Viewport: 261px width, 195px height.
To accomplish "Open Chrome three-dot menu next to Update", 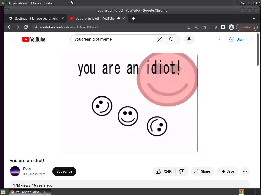I will (x=254, y=27).
